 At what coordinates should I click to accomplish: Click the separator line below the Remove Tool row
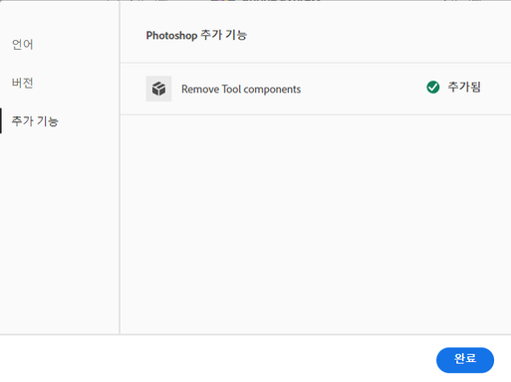(x=316, y=114)
